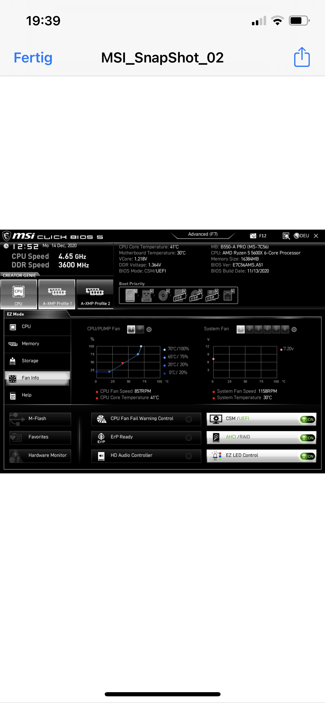Select USB hard disk boot device
This screenshot has height=703, width=325.
pos(179,295)
